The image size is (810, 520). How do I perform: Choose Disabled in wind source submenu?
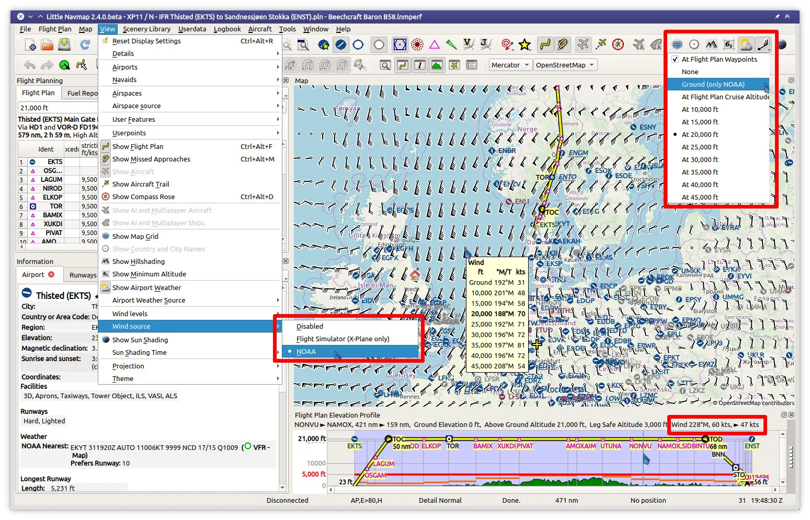pyautogui.click(x=310, y=327)
